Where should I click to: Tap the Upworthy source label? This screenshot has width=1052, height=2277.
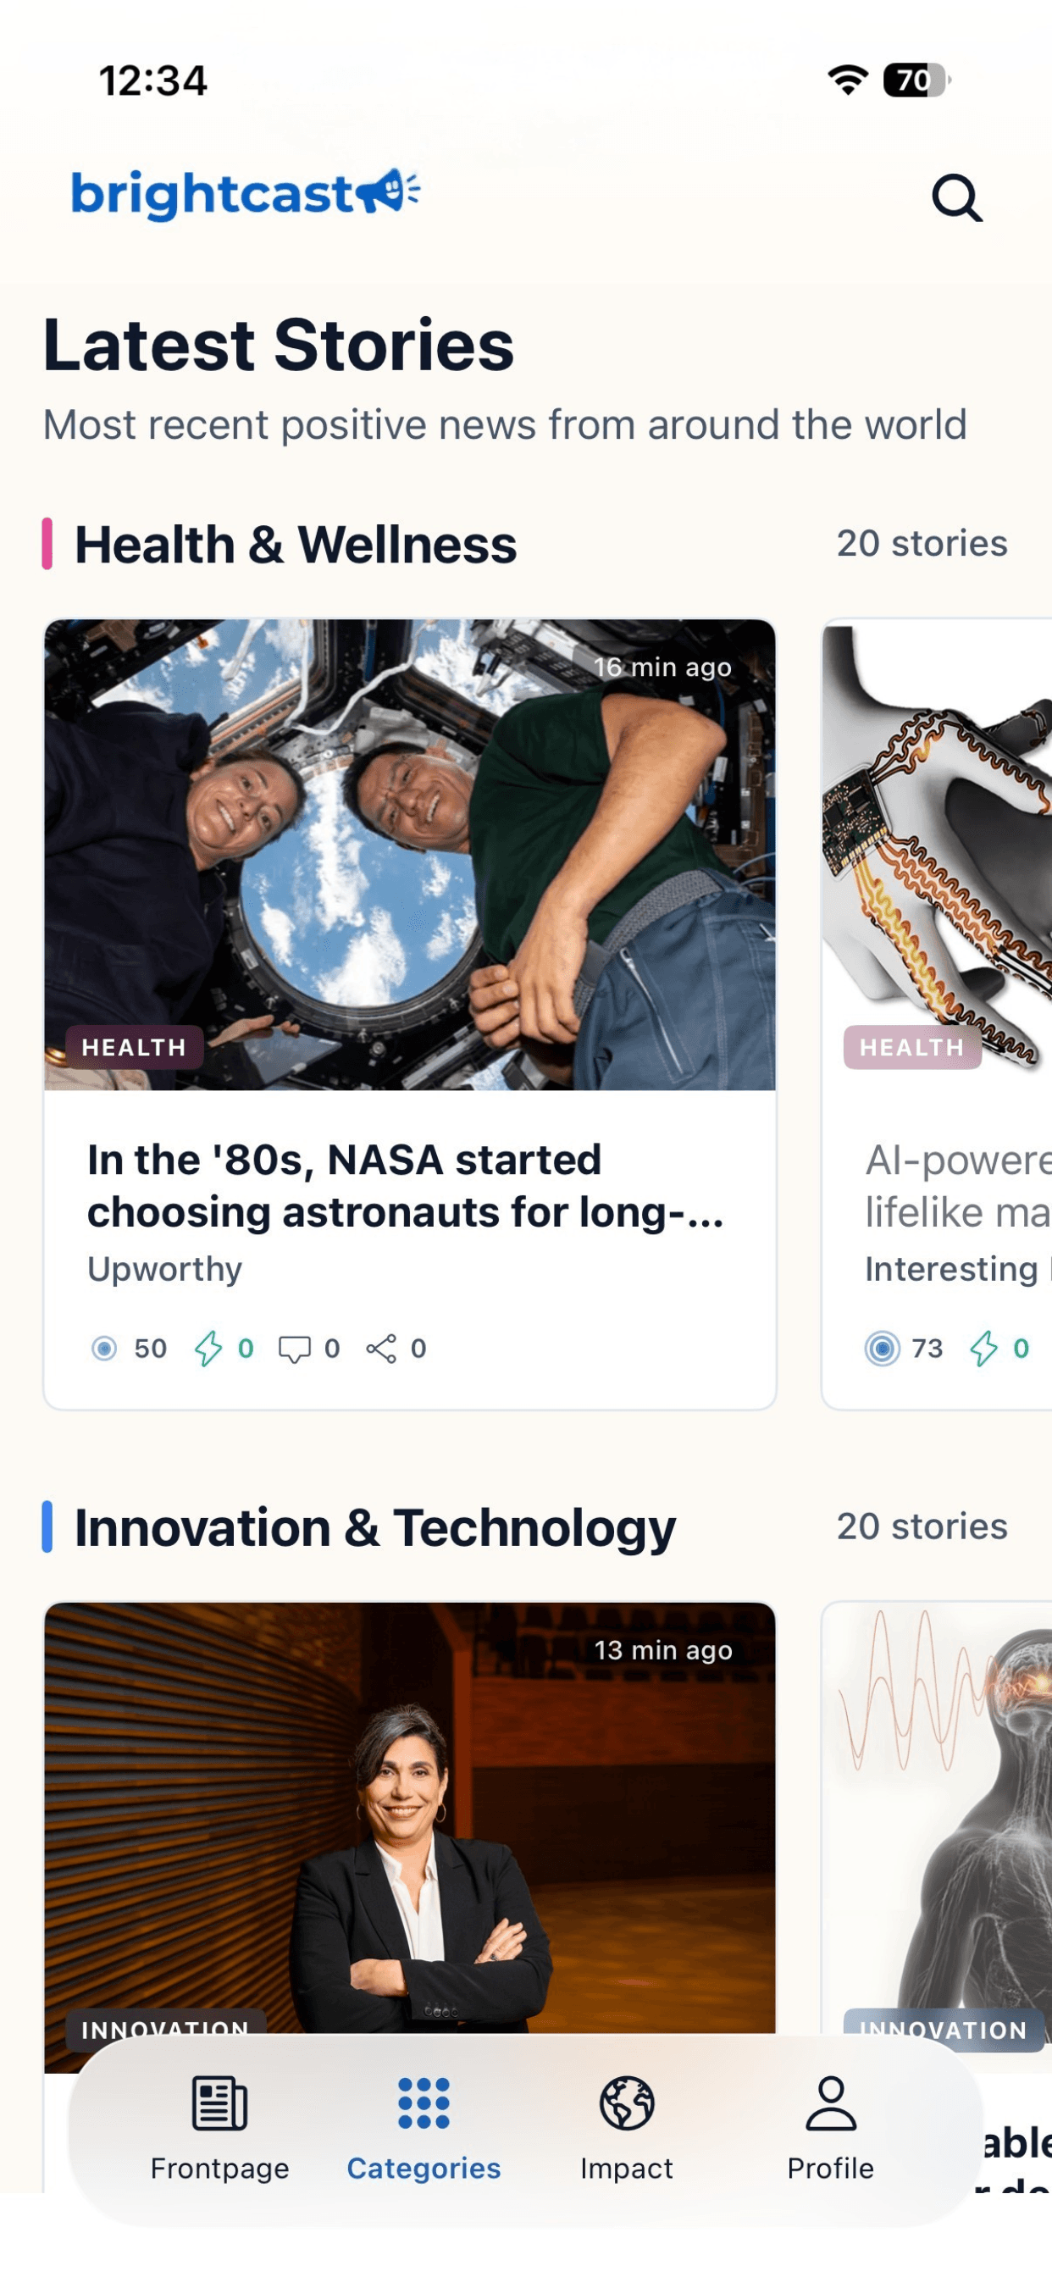[164, 1269]
